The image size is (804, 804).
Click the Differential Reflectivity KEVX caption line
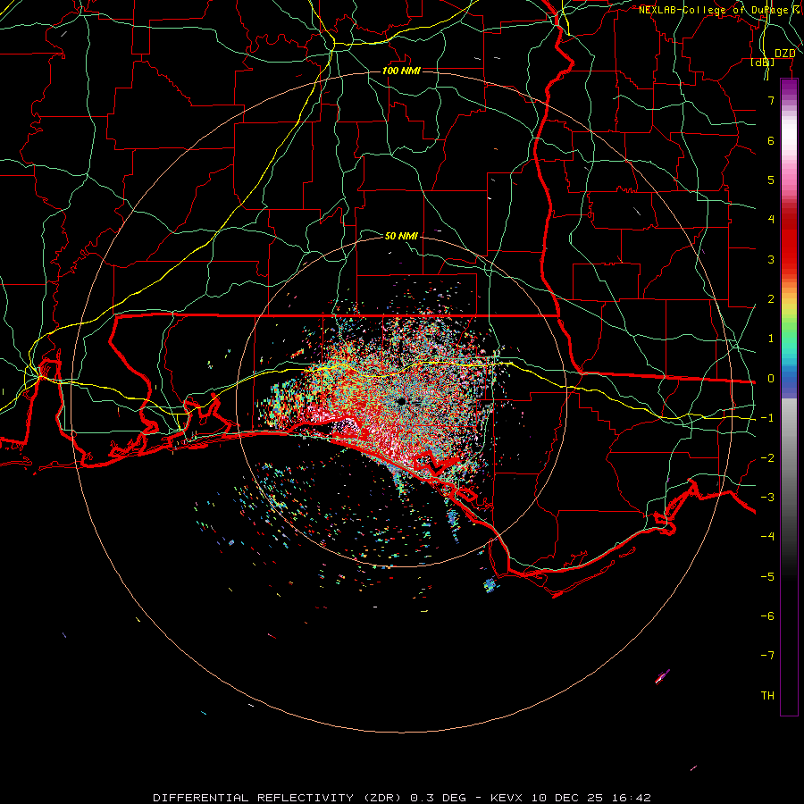tap(402, 798)
